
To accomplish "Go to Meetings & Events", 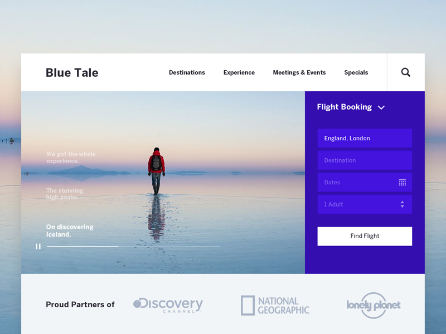I will [299, 72].
